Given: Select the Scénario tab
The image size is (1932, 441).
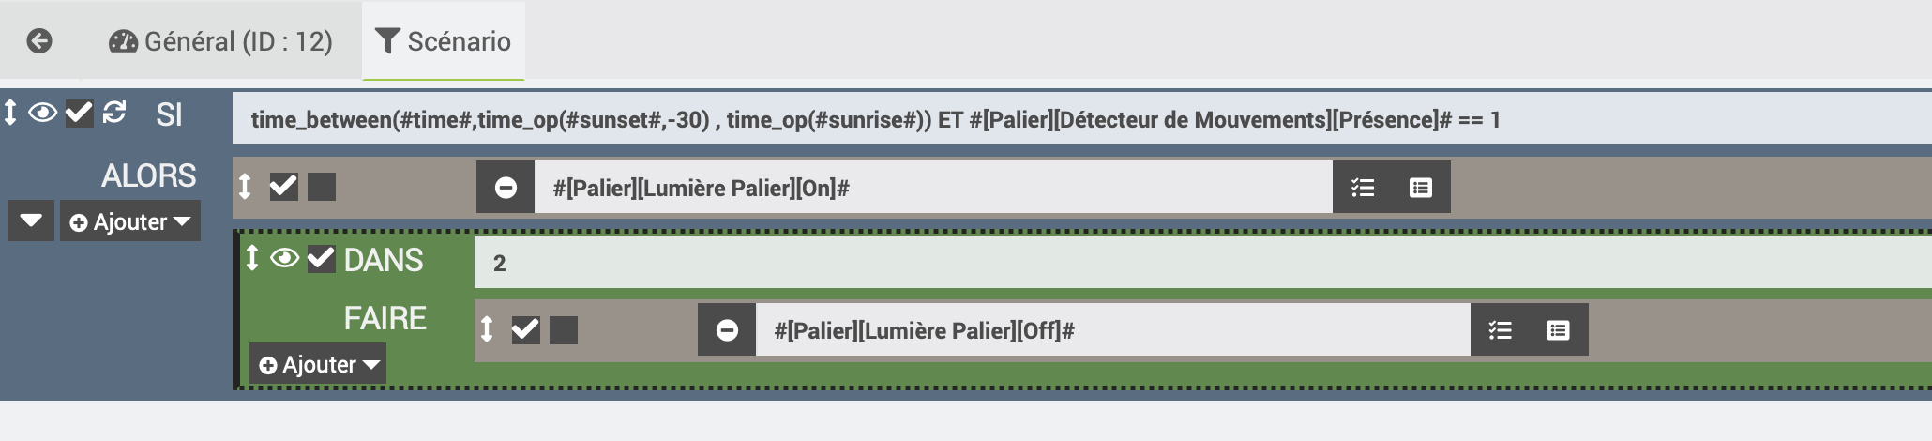Looking at the screenshot, I should point(443,41).
